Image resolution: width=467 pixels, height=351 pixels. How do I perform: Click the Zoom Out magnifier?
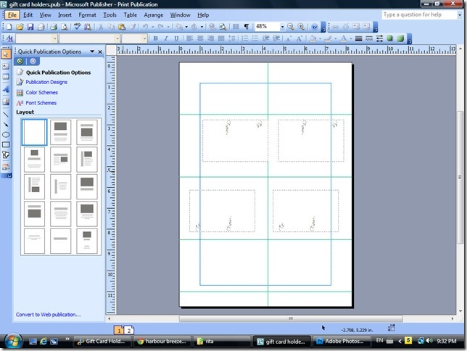290,27
